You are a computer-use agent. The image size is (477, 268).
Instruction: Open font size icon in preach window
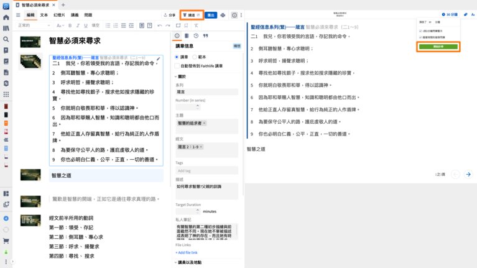click(x=473, y=14)
